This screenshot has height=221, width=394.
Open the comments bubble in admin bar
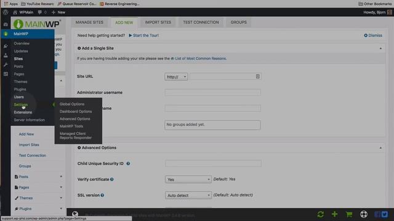pos(39,12)
